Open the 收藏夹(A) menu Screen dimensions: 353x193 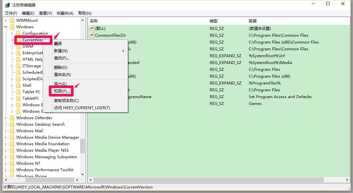(x=65, y=13)
